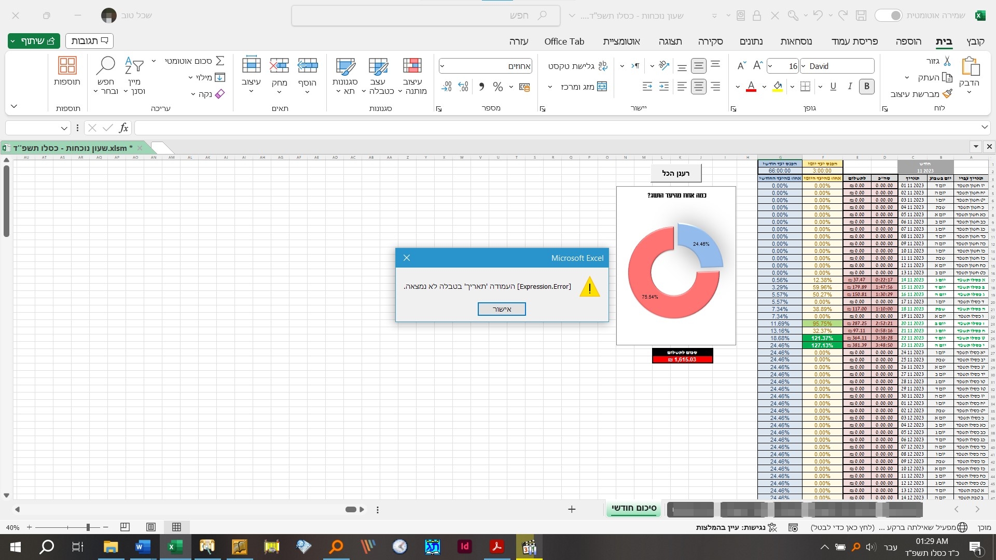
Task: Click the zoom slider handle
Action: click(88, 527)
